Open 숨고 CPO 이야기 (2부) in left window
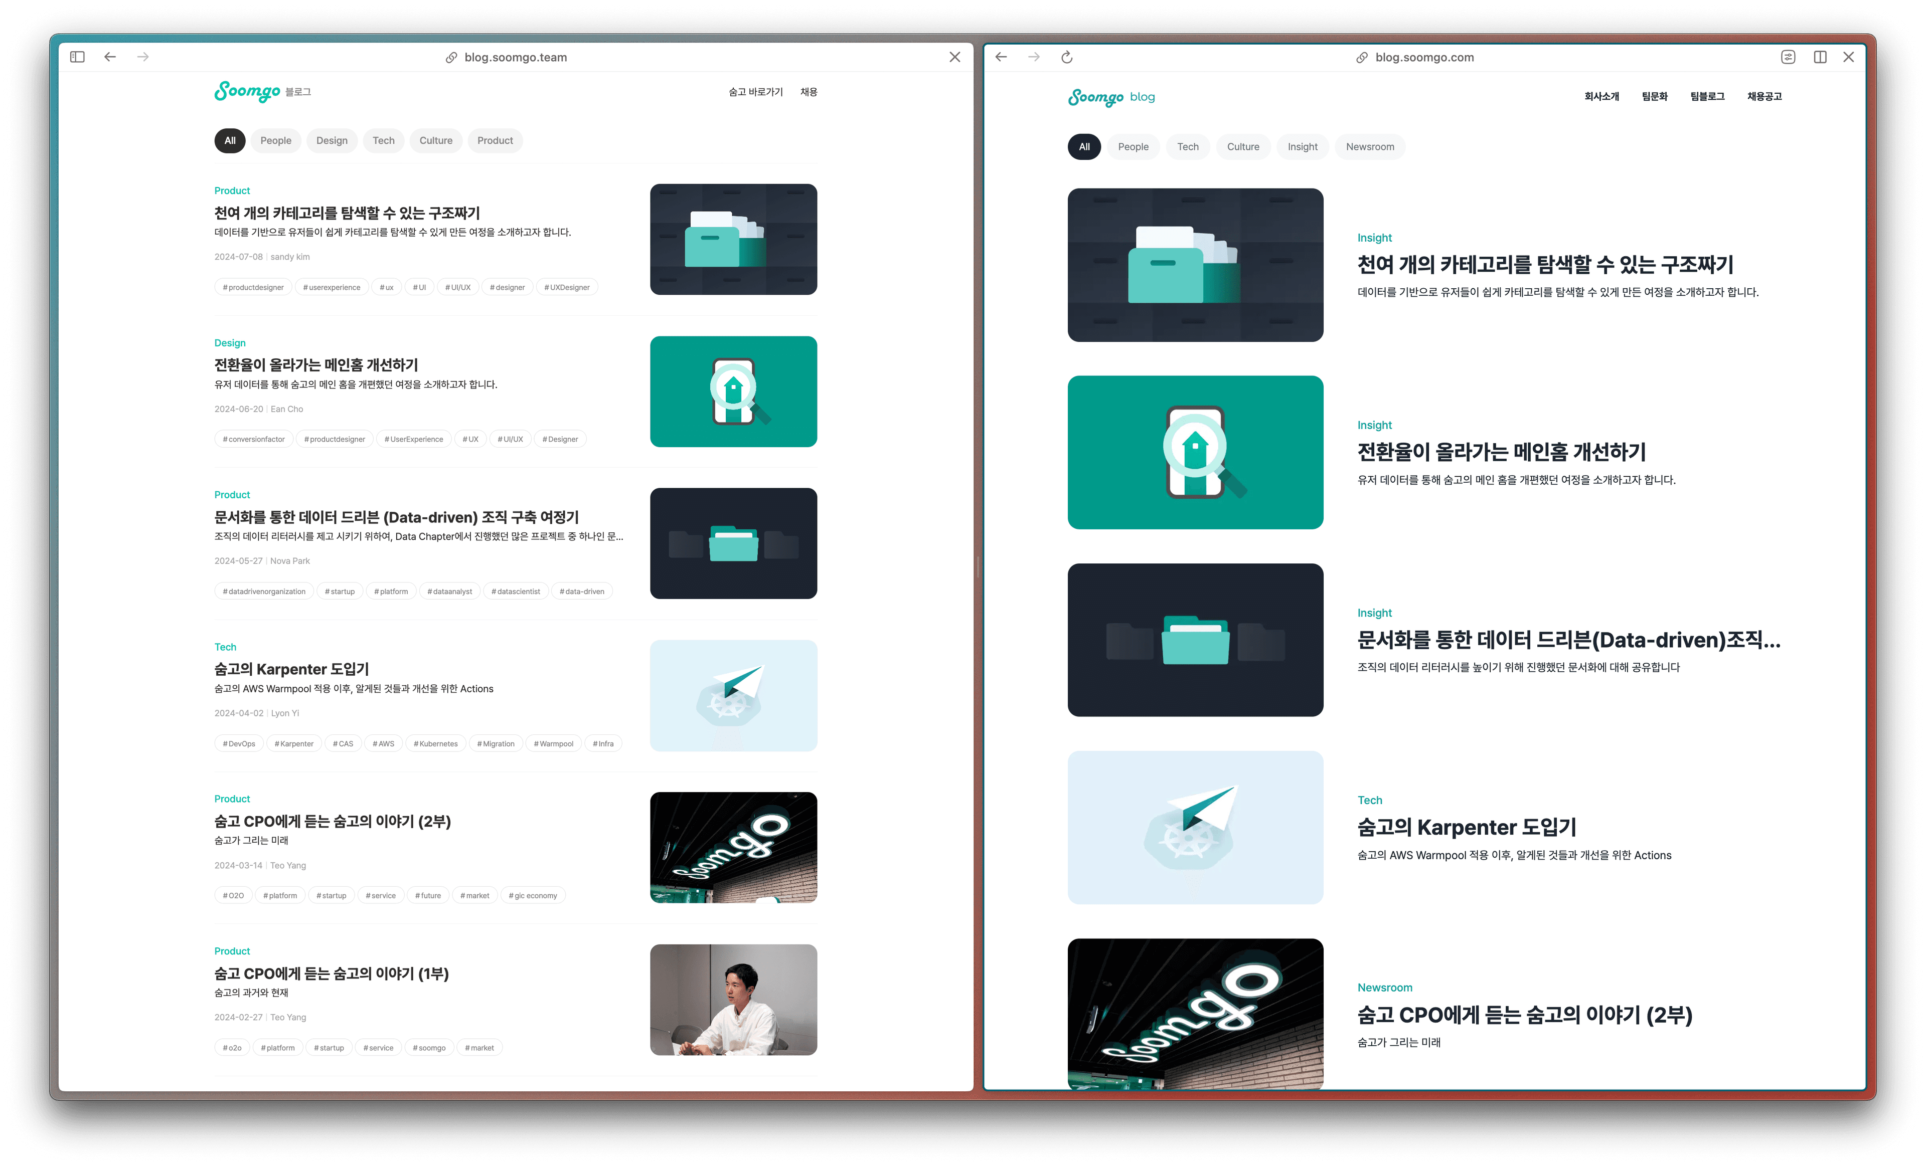The image size is (1926, 1166). 333,822
